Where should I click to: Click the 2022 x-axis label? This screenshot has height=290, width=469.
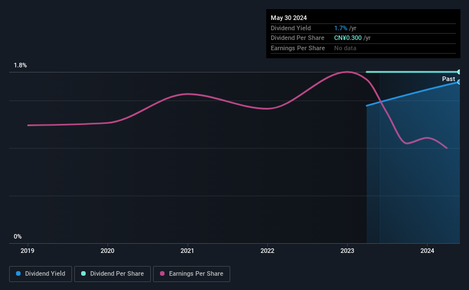point(267,251)
